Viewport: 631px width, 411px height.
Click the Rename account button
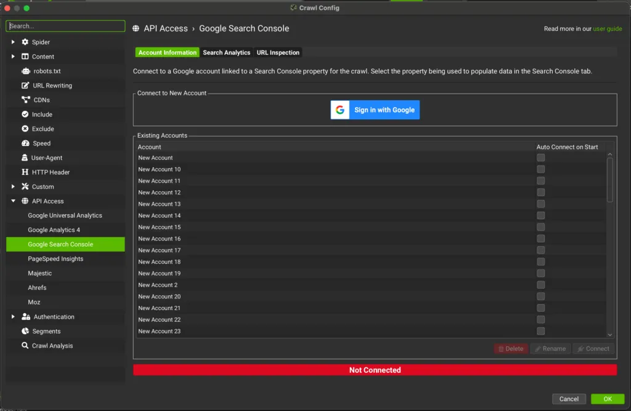(550, 349)
